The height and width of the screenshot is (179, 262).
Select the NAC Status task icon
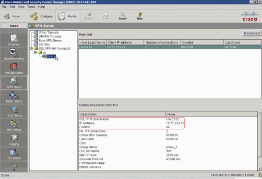14,125
